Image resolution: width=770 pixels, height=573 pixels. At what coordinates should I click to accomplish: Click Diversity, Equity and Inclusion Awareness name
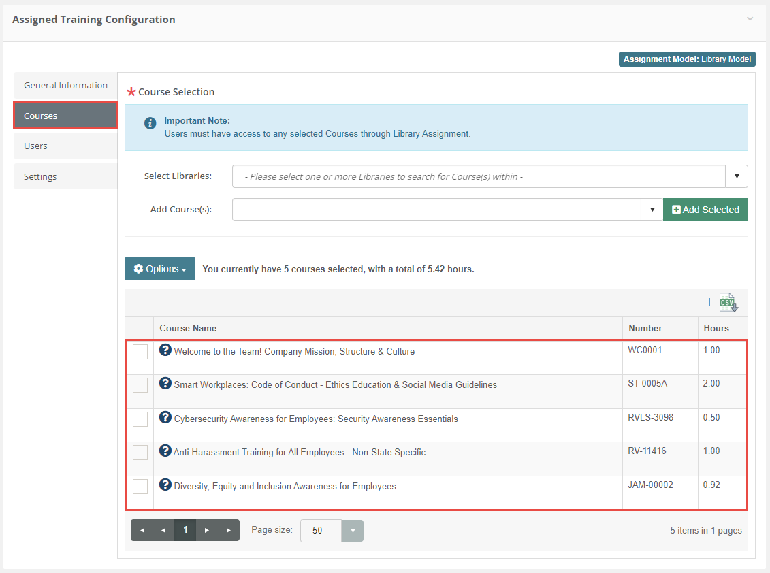[x=285, y=486]
